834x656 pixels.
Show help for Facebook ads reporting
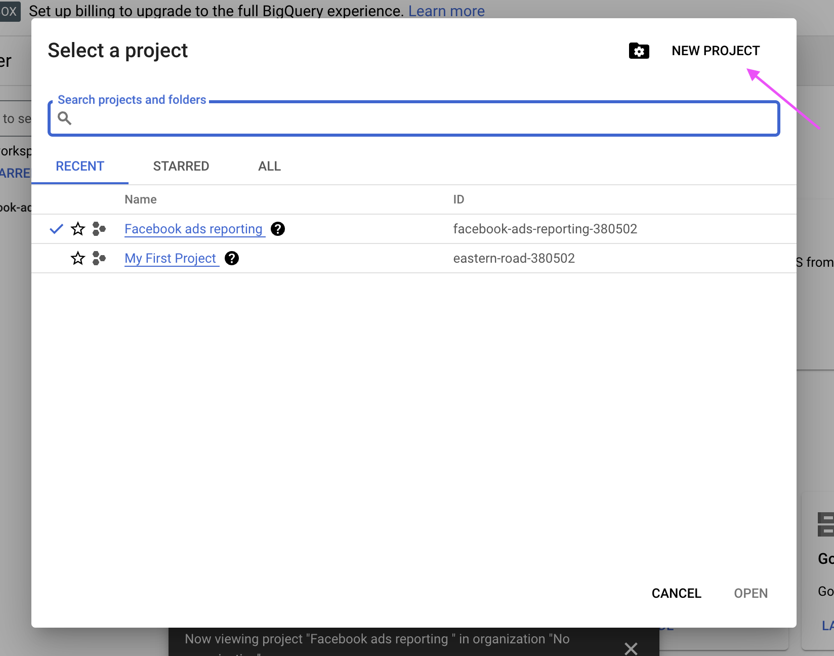click(278, 229)
